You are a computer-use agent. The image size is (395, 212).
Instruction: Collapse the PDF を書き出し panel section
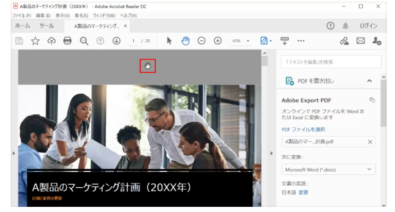coord(369,80)
